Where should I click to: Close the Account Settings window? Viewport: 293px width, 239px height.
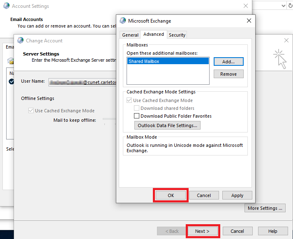246,6
